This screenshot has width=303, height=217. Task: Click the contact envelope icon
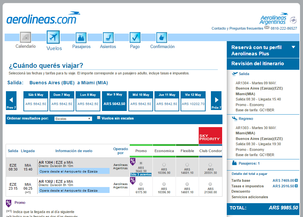pyautogui.click(x=267, y=28)
